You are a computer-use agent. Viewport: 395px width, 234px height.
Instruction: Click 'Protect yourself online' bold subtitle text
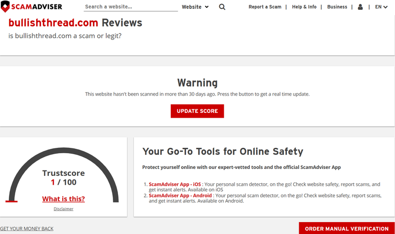coord(241,167)
